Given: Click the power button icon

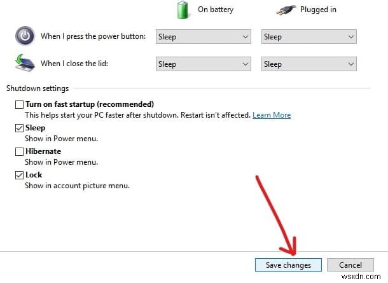Looking at the screenshot, I should pyautogui.click(x=24, y=36).
